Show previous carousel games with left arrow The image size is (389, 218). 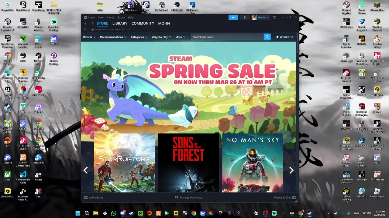(x=86, y=170)
